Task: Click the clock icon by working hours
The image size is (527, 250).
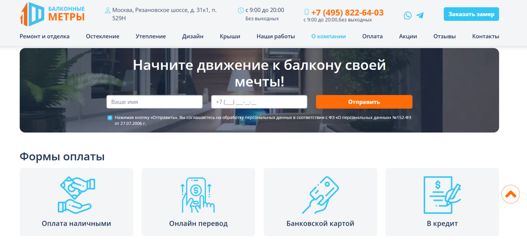Action: tap(241, 11)
